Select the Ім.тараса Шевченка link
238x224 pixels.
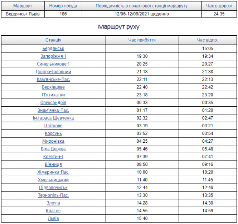coord(53,118)
